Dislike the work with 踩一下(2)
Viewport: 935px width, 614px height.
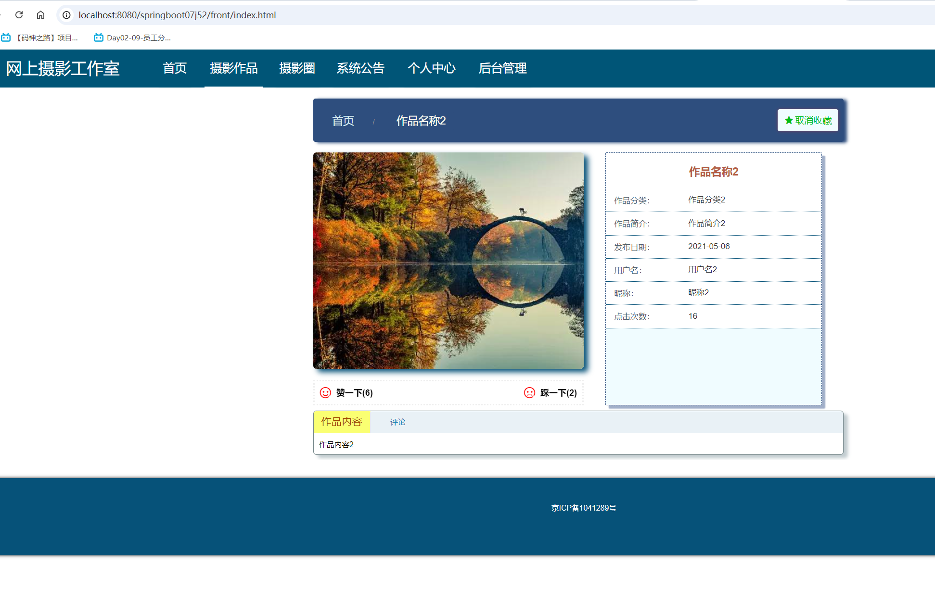coord(558,393)
